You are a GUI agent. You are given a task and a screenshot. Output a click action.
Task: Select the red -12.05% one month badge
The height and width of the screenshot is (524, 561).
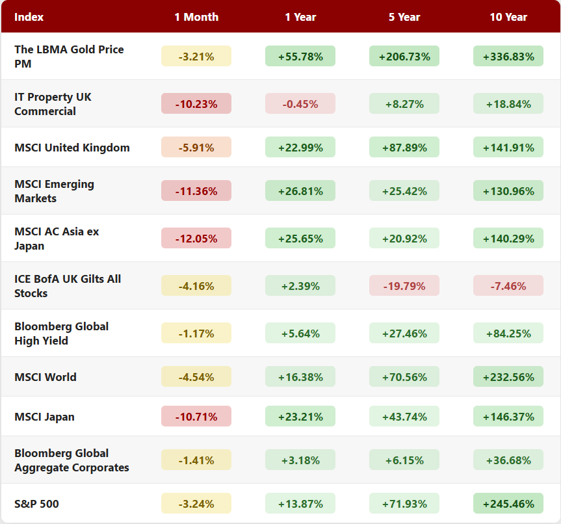point(196,239)
